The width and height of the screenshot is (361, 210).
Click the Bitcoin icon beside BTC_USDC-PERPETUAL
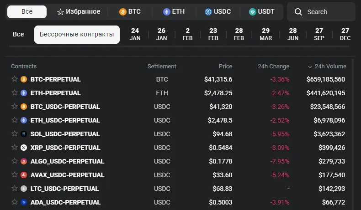[24, 107]
